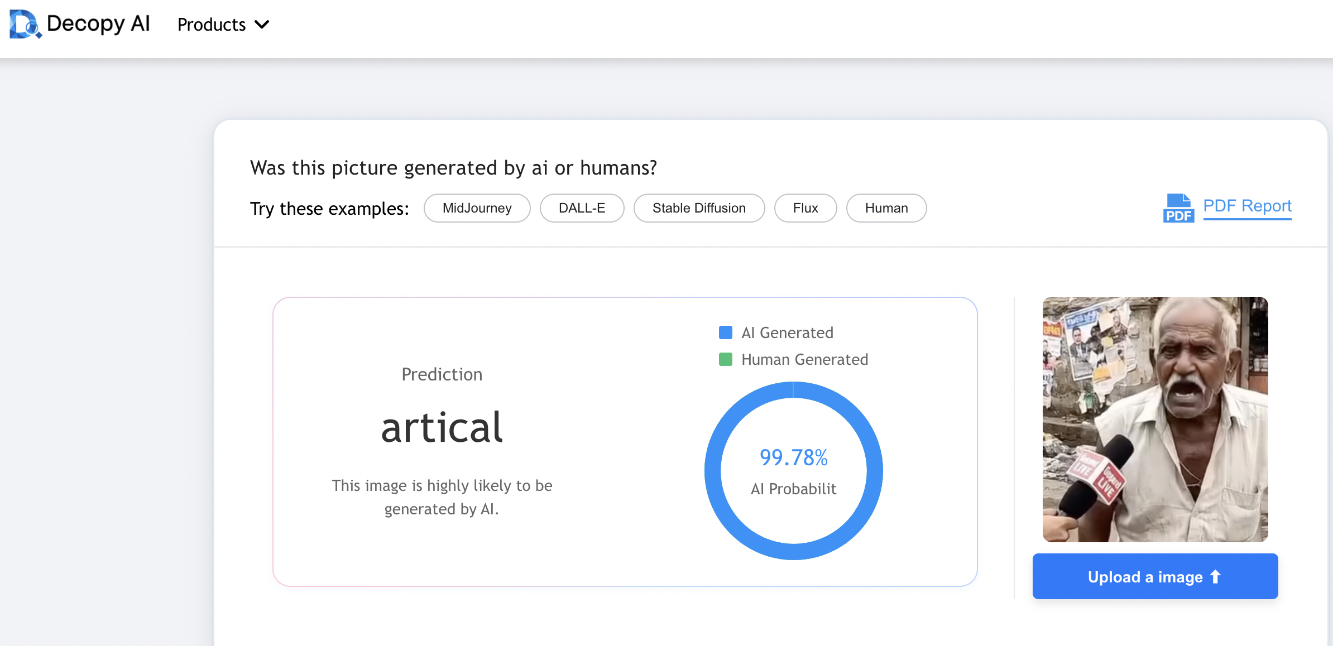
Task: Try the MidJourney example
Action: point(477,208)
